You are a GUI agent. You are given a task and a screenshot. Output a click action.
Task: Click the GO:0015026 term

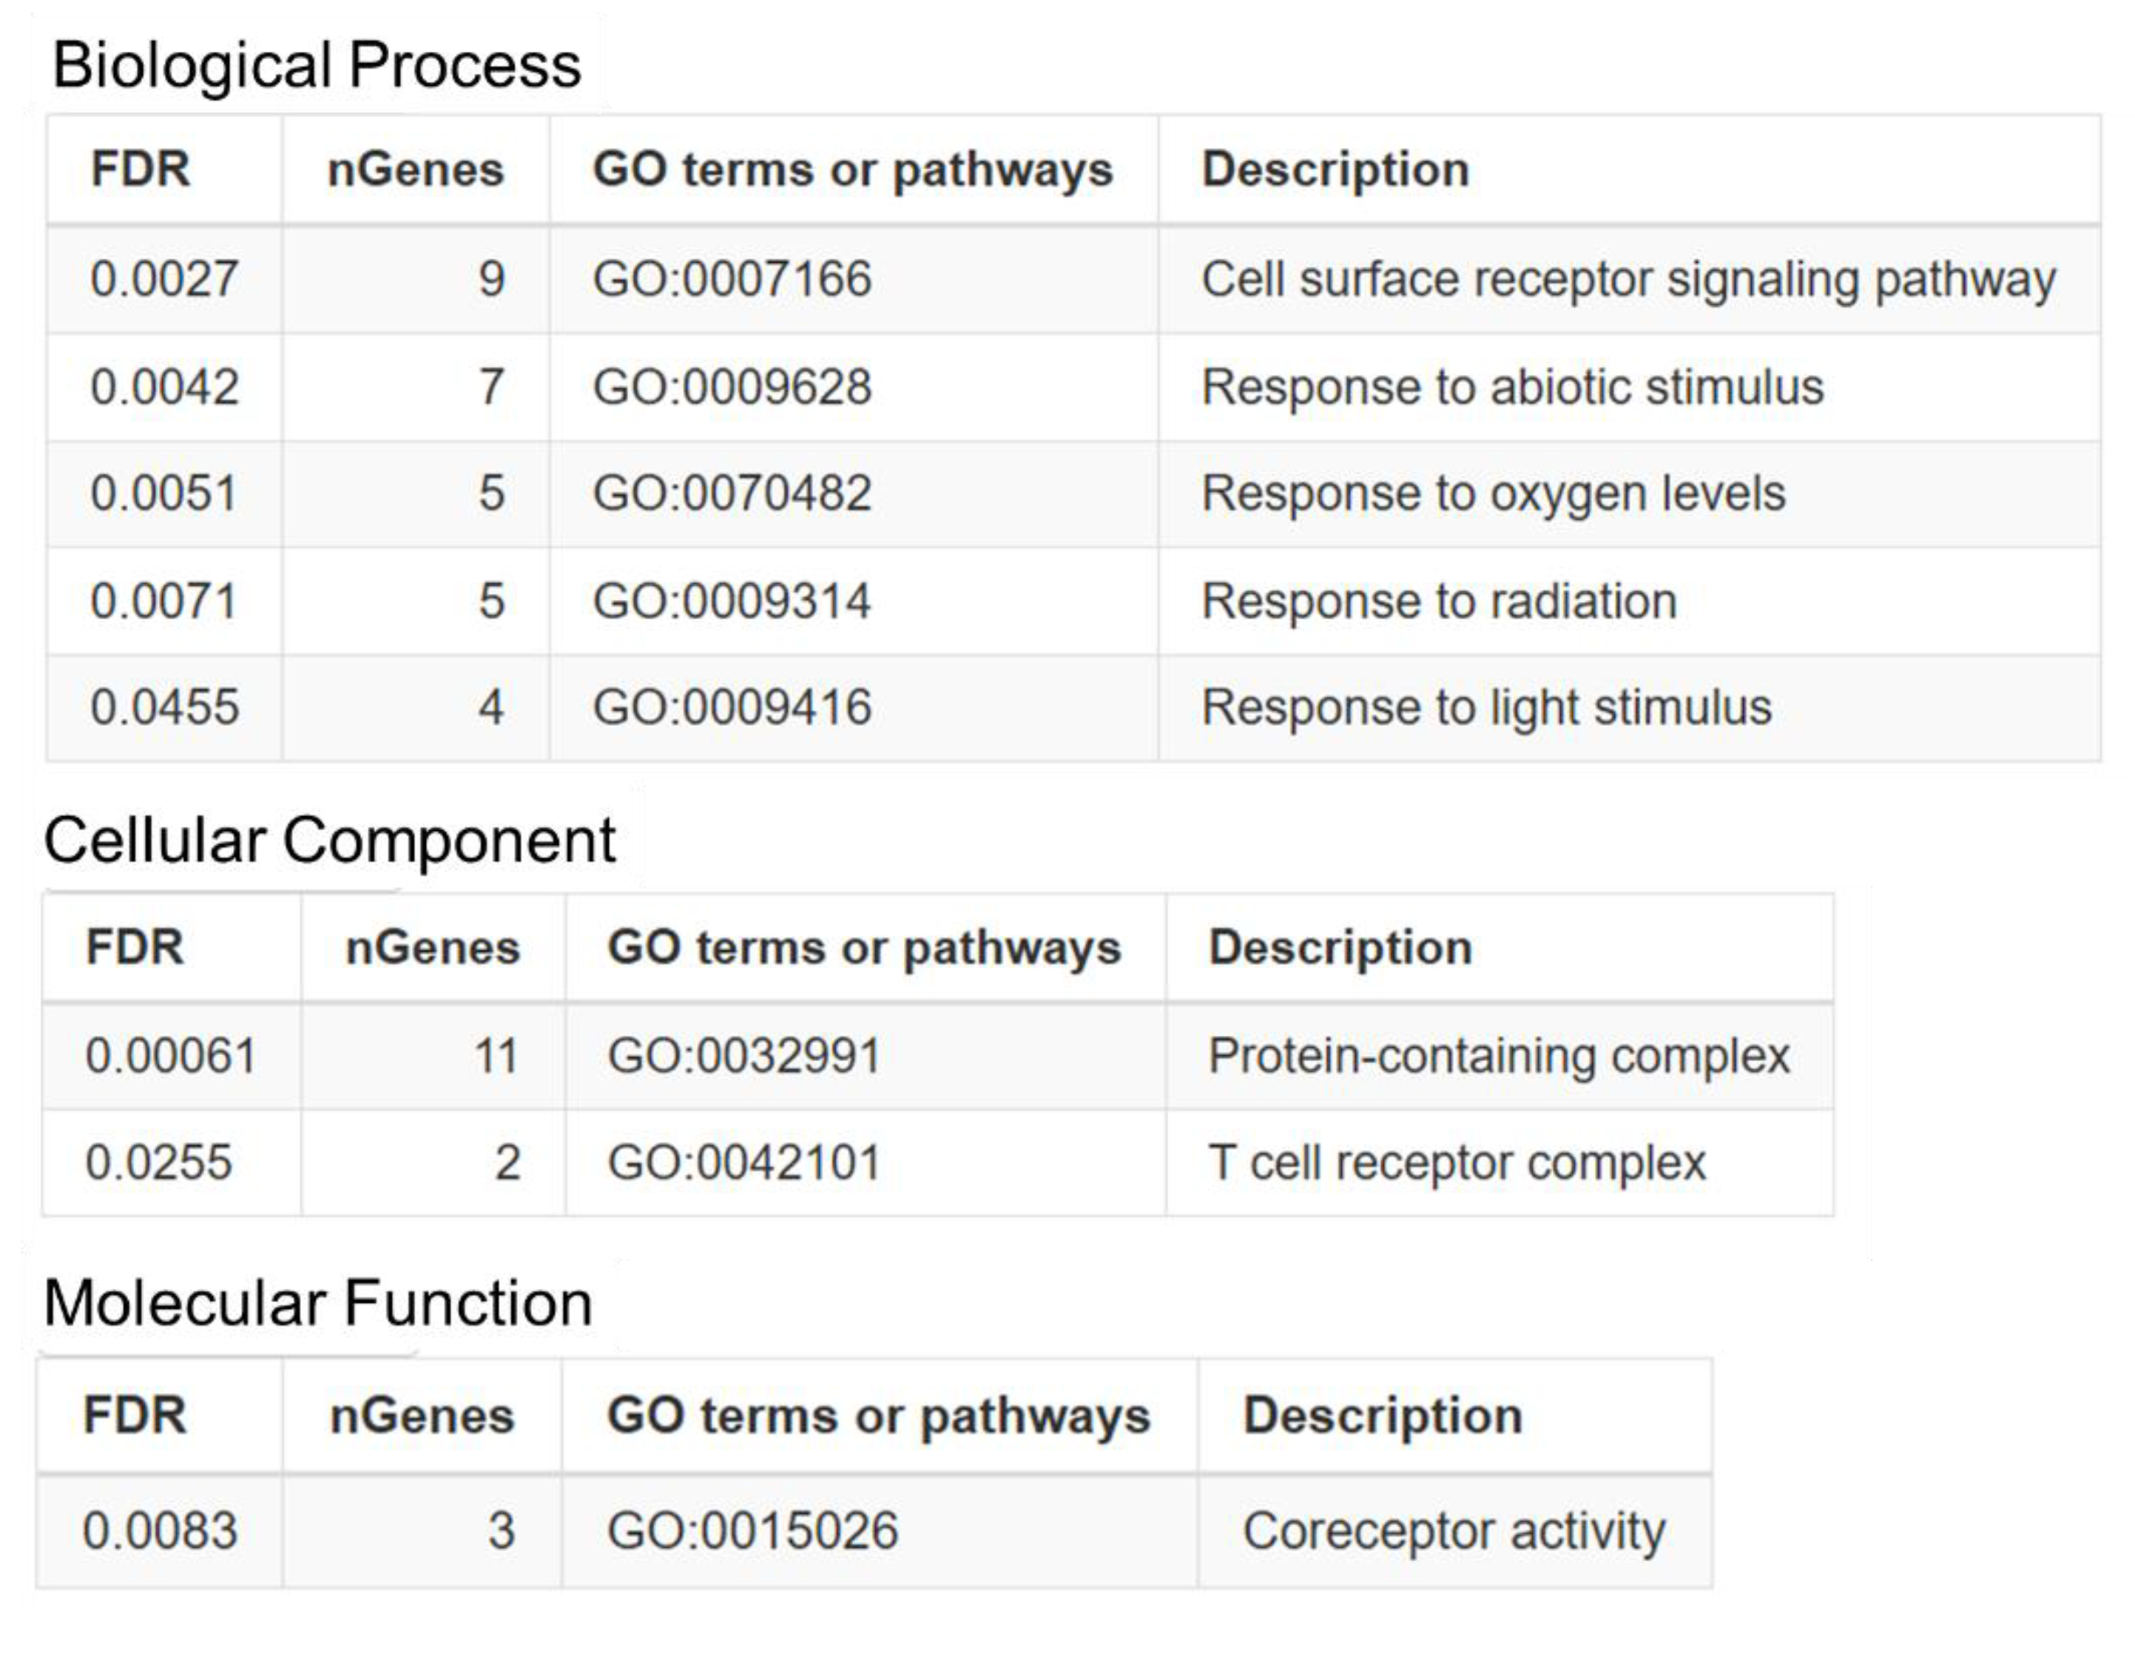point(752,1530)
